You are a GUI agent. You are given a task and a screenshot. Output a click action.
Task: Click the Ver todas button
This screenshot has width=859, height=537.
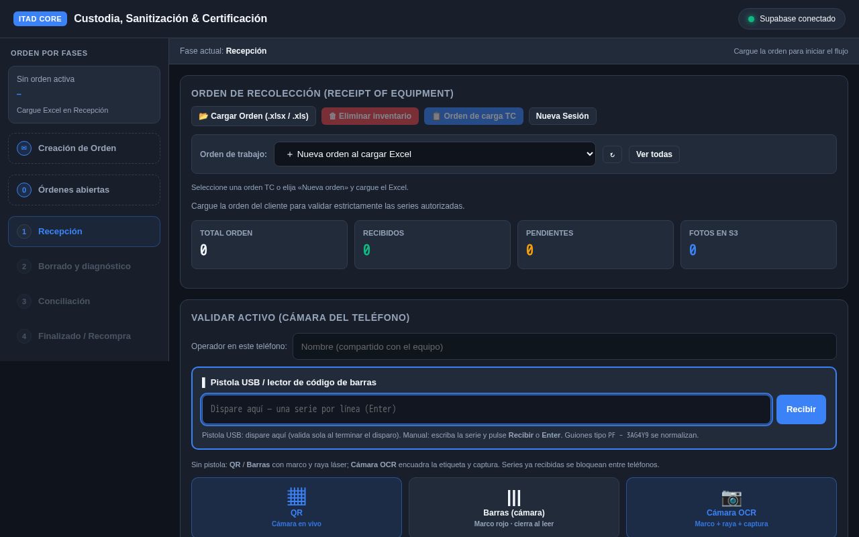coord(654,154)
